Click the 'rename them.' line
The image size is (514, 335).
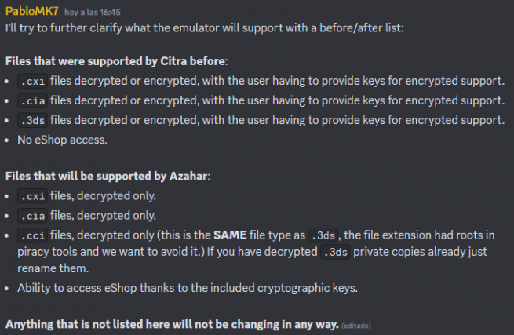tap(53, 268)
